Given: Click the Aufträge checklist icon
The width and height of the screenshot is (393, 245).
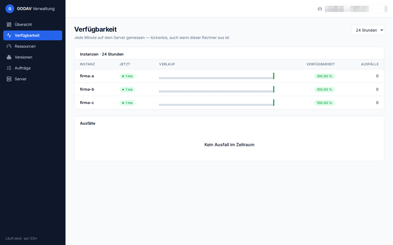Looking at the screenshot, I should pos(9,68).
